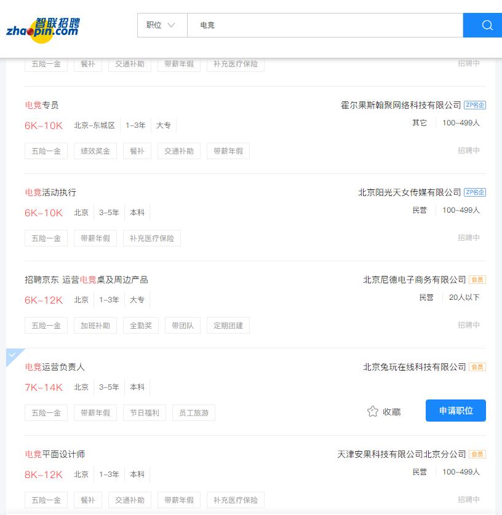Visit 北京尼德电子商务有限公司 company page
This screenshot has height=515, width=502.
(x=414, y=280)
